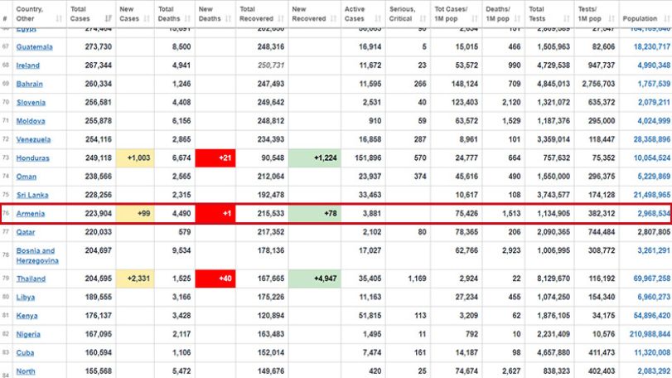
Task: Sort using the Total Recovered arrow icon
Action: (281, 18)
